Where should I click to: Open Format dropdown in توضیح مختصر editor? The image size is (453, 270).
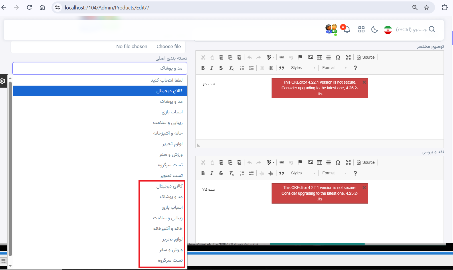(x=334, y=68)
